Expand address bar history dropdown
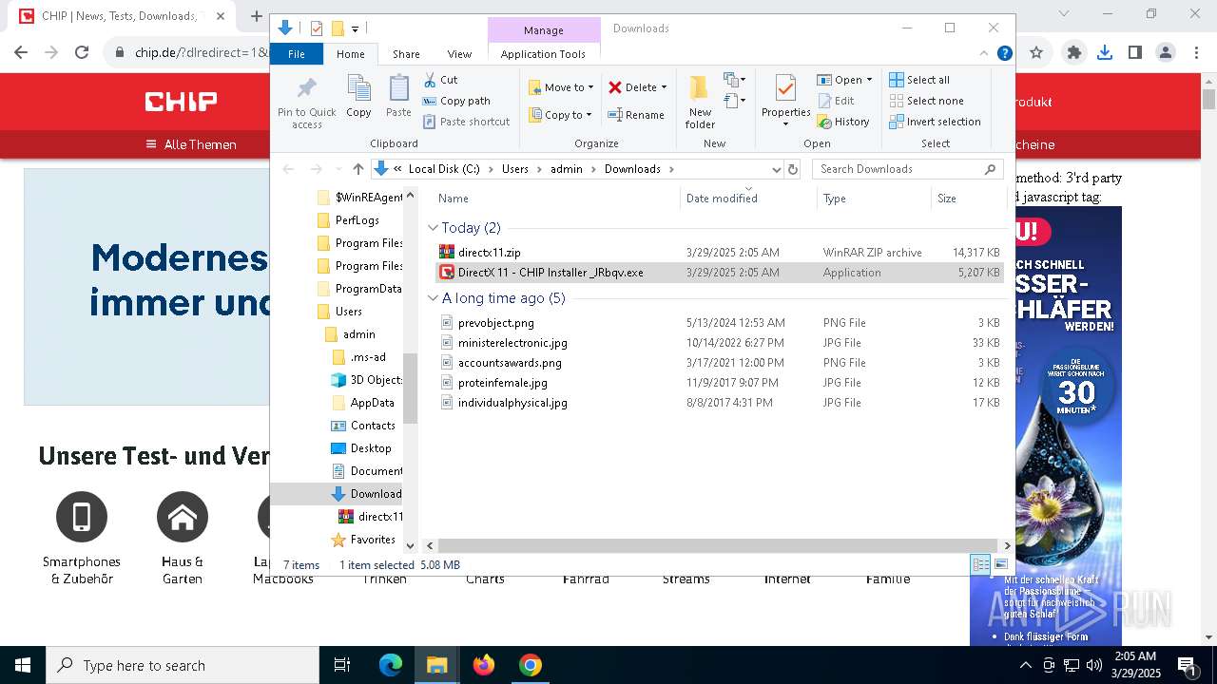 [x=776, y=169]
